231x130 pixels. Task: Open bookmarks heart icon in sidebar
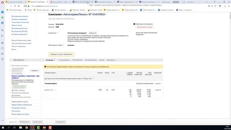3,48
